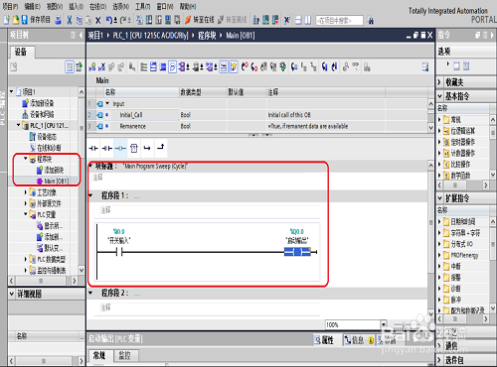
Task: Collapse the 项目1 root node
Action: tap(12, 91)
